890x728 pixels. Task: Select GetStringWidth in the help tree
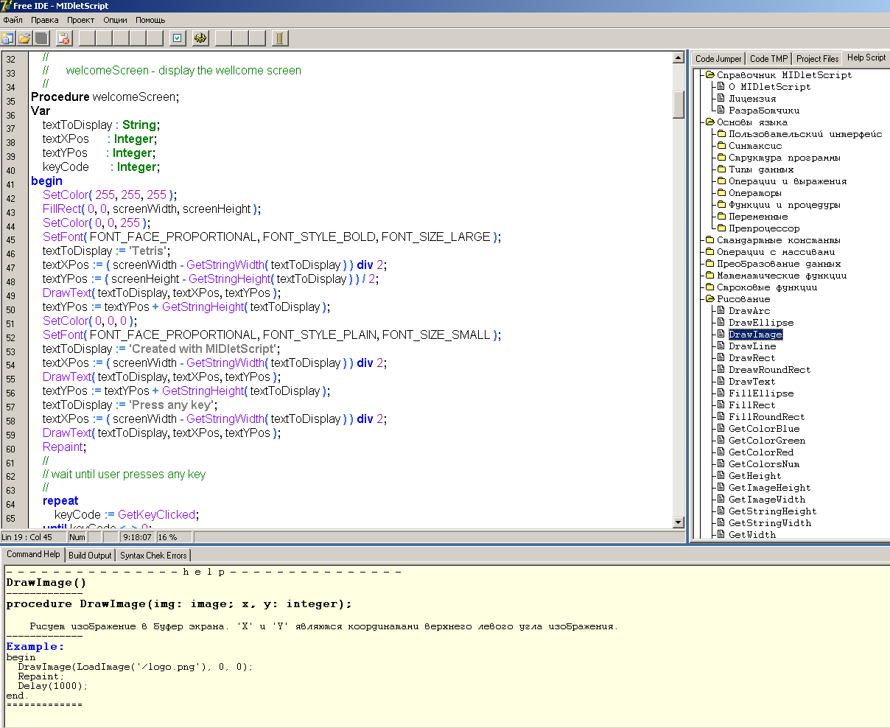pos(769,523)
